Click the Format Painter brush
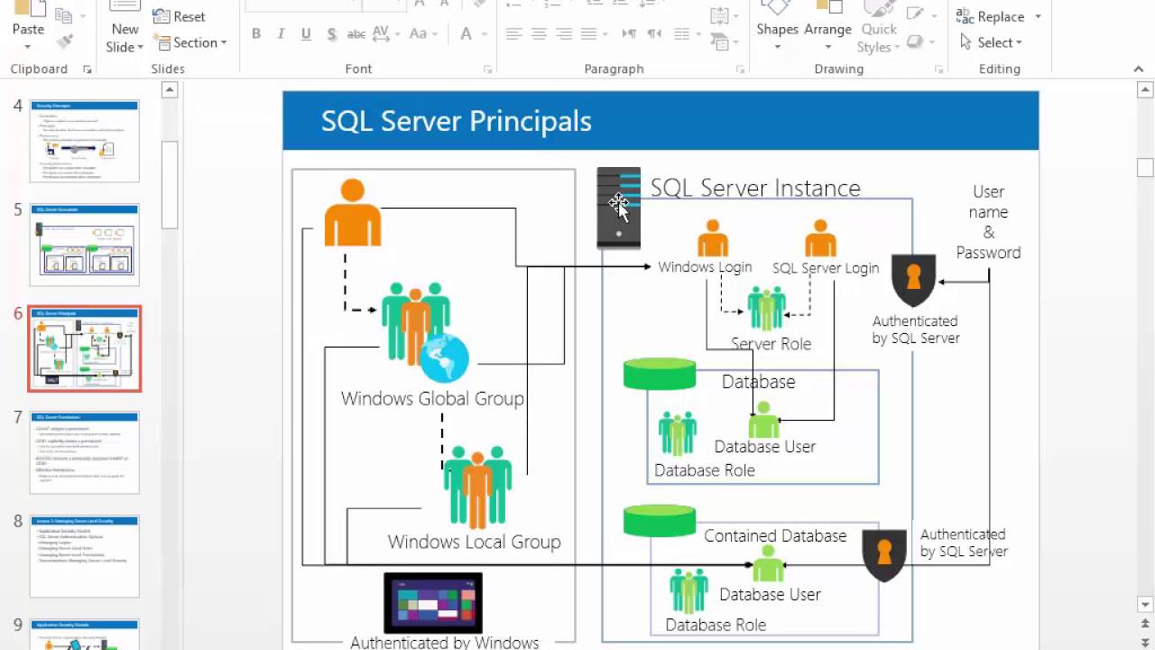The width and height of the screenshot is (1155, 650). coord(63,41)
